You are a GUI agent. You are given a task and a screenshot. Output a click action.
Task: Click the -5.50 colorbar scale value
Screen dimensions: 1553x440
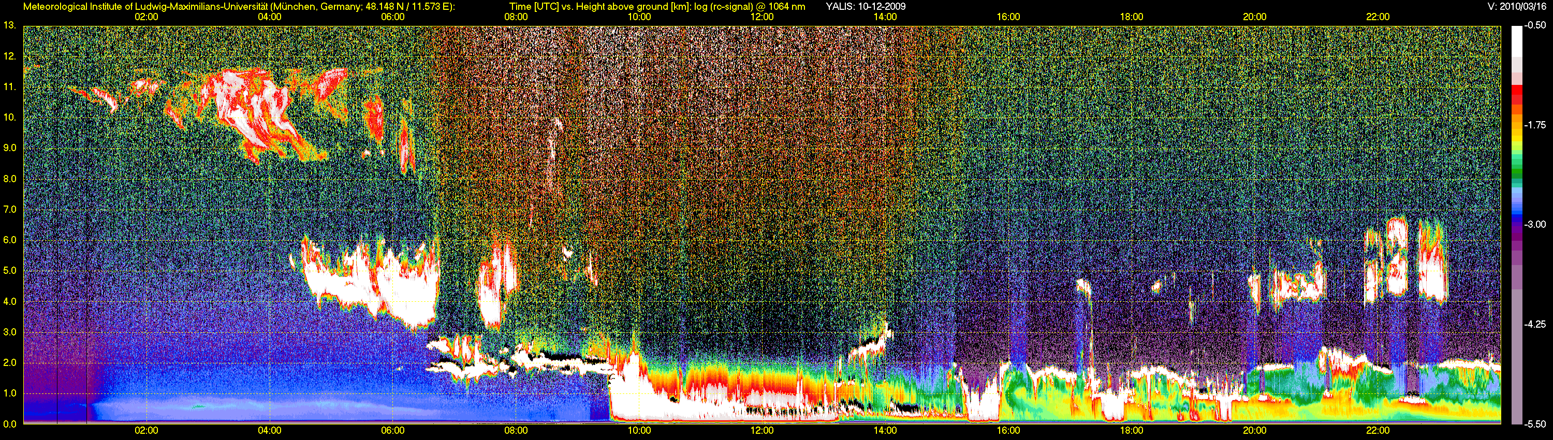click(x=1535, y=424)
